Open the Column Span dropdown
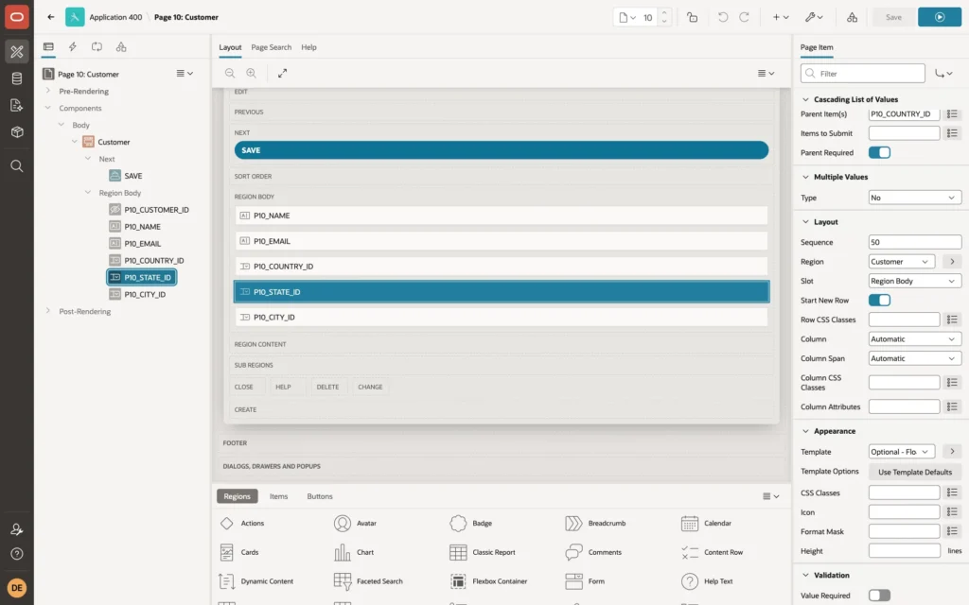The height and width of the screenshot is (605, 969). (915, 358)
